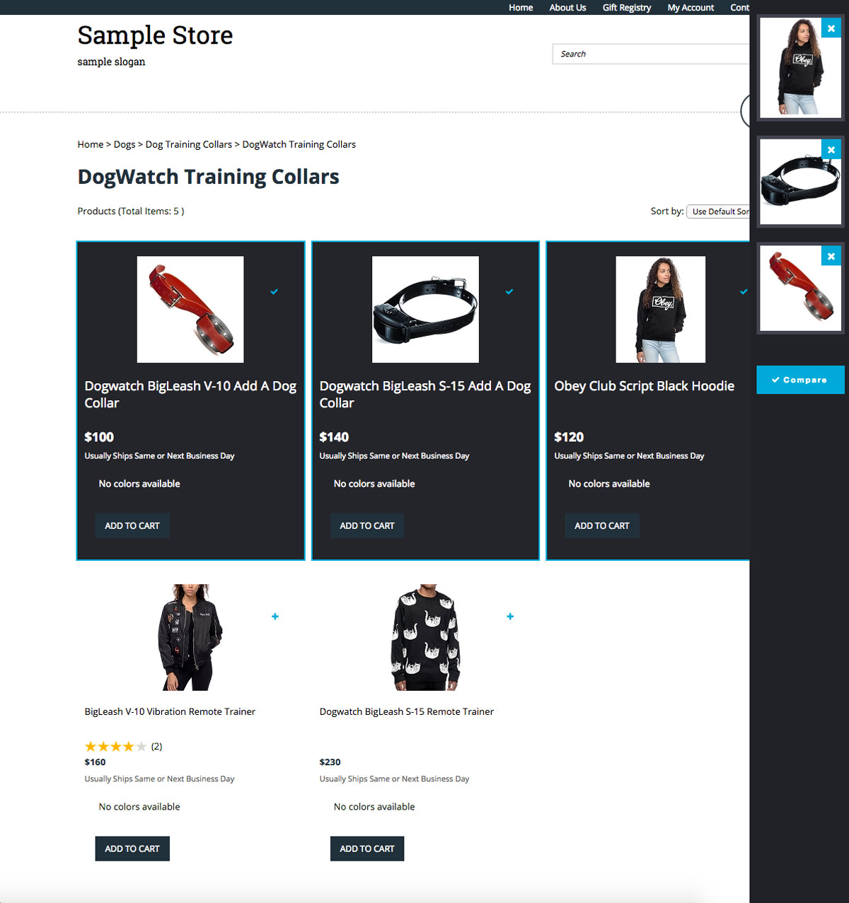Click the star rating of BigLeash V-10 Trainer

pos(115,746)
